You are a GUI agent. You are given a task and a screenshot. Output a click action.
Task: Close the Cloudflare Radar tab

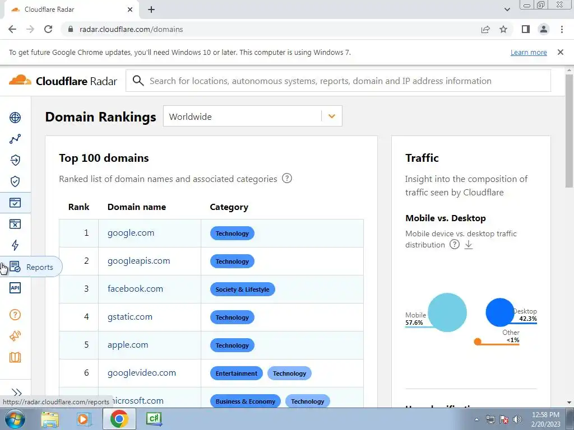coord(130,10)
